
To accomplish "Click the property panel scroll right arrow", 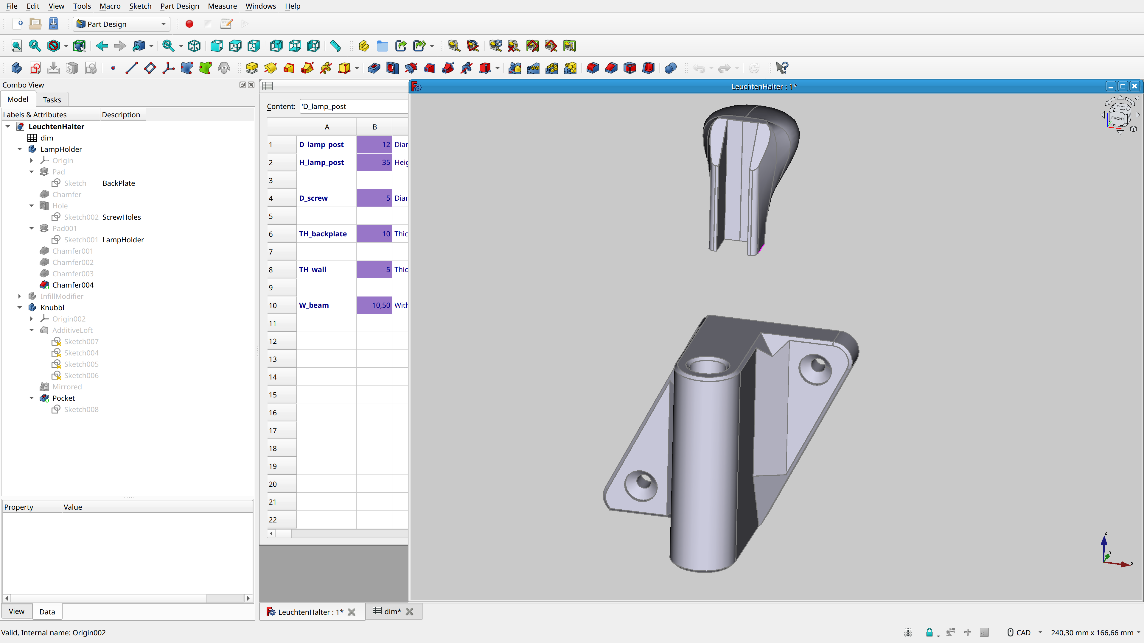I will coord(248,598).
